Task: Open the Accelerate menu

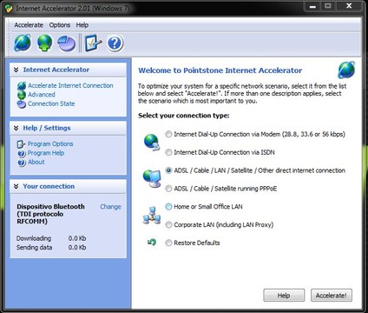Action: pyautogui.click(x=29, y=25)
